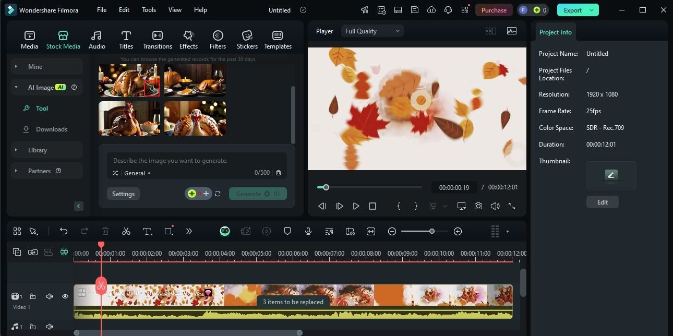Collapse the left sidebar panel
The width and height of the screenshot is (673, 336).
[79, 206]
